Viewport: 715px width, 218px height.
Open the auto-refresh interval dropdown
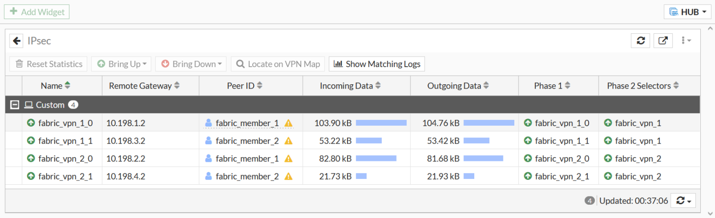coord(683,201)
